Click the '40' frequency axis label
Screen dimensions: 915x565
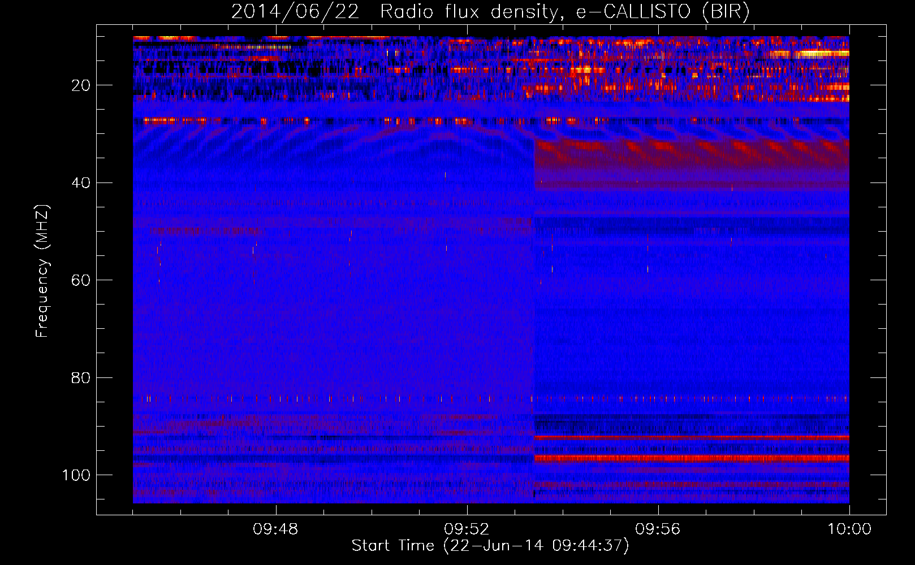click(x=81, y=183)
